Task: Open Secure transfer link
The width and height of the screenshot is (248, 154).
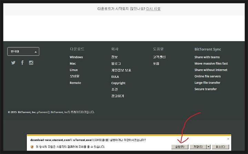Action: coord(206,89)
